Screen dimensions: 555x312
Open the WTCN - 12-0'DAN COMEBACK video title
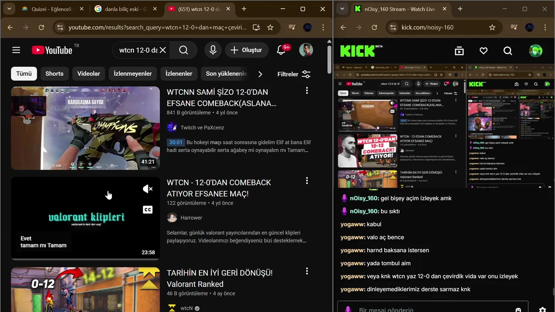(219, 188)
